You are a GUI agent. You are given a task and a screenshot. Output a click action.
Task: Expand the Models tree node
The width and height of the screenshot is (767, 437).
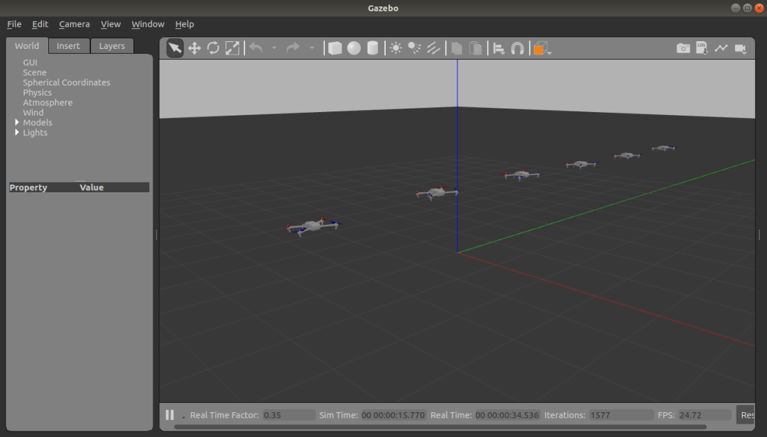point(17,122)
